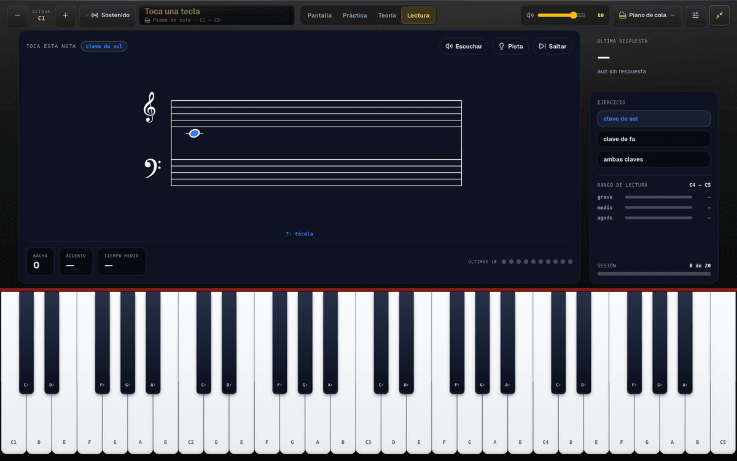Raise the octave with the plus button

pos(66,15)
